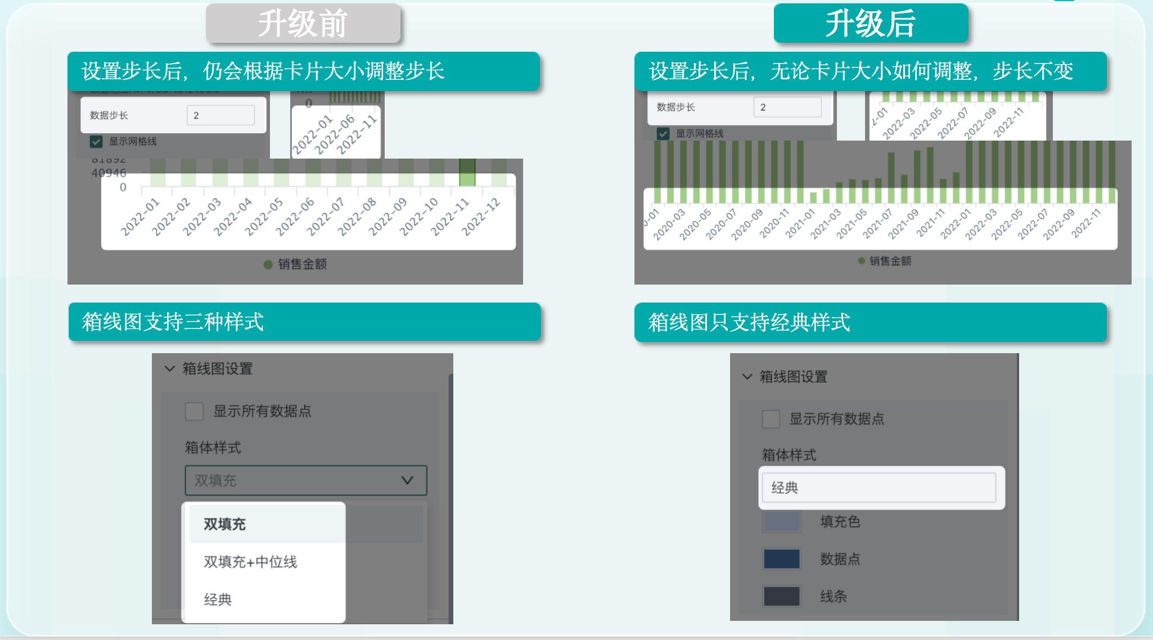Click 销售金额 legend marker in right chart
1153x640 pixels.
click(x=861, y=261)
